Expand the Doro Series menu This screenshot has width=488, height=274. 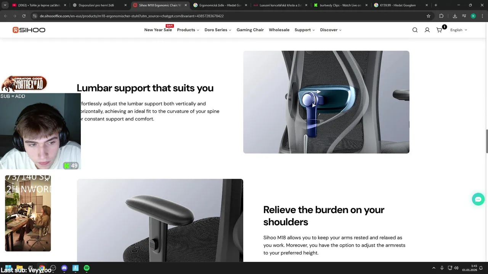point(218,30)
